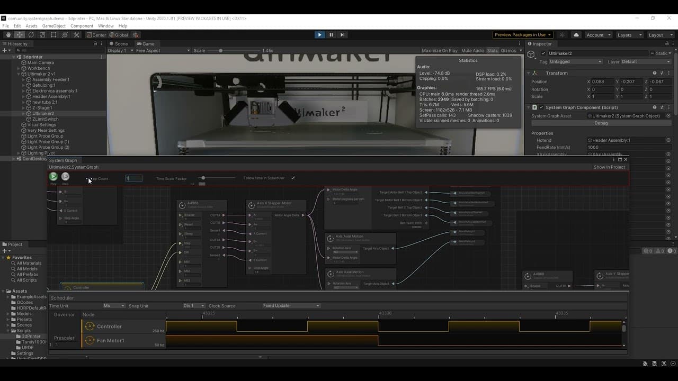Viewport: 678px width, 381px height.
Task: Open the Component menu
Action: click(82, 26)
